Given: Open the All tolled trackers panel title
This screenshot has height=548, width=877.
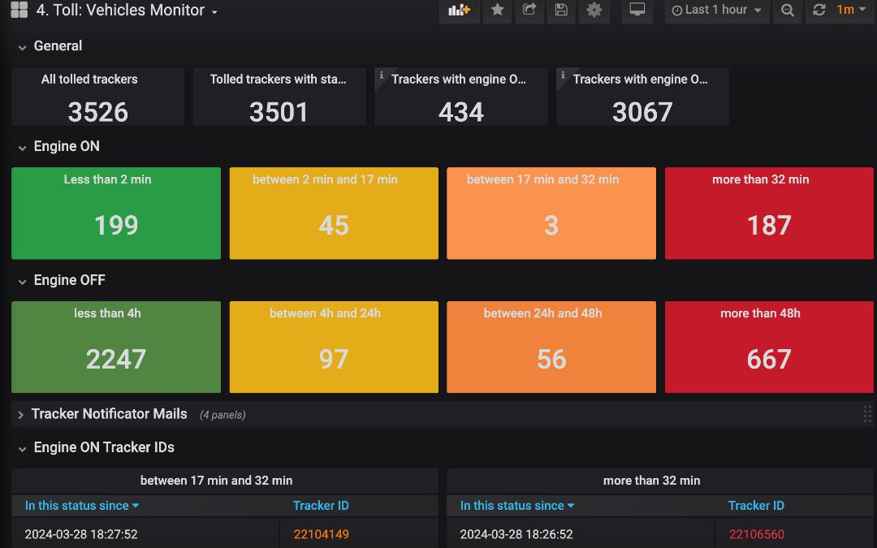Looking at the screenshot, I should 89,80.
